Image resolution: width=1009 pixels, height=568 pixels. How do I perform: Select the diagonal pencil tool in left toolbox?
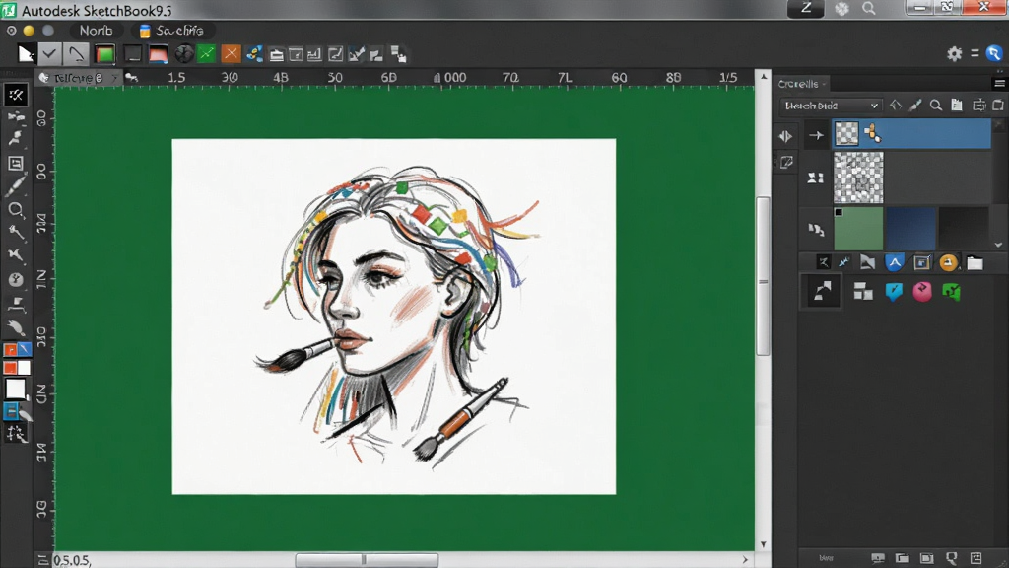tap(16, 186)
